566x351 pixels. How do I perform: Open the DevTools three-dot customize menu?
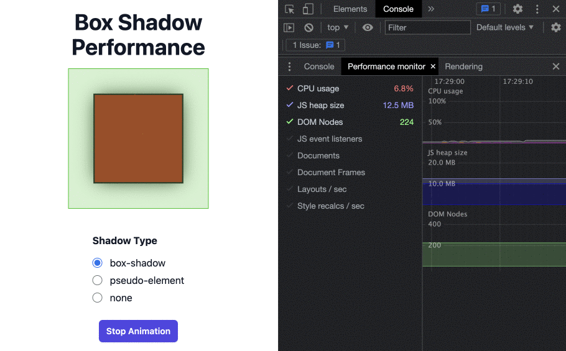(x=537, y=9)
